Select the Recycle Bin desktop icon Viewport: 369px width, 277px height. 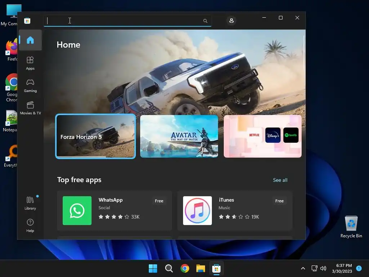tap(351, 227)
